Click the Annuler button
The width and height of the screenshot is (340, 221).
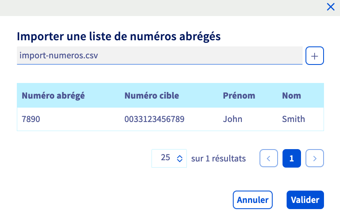[x=253, y=200]
